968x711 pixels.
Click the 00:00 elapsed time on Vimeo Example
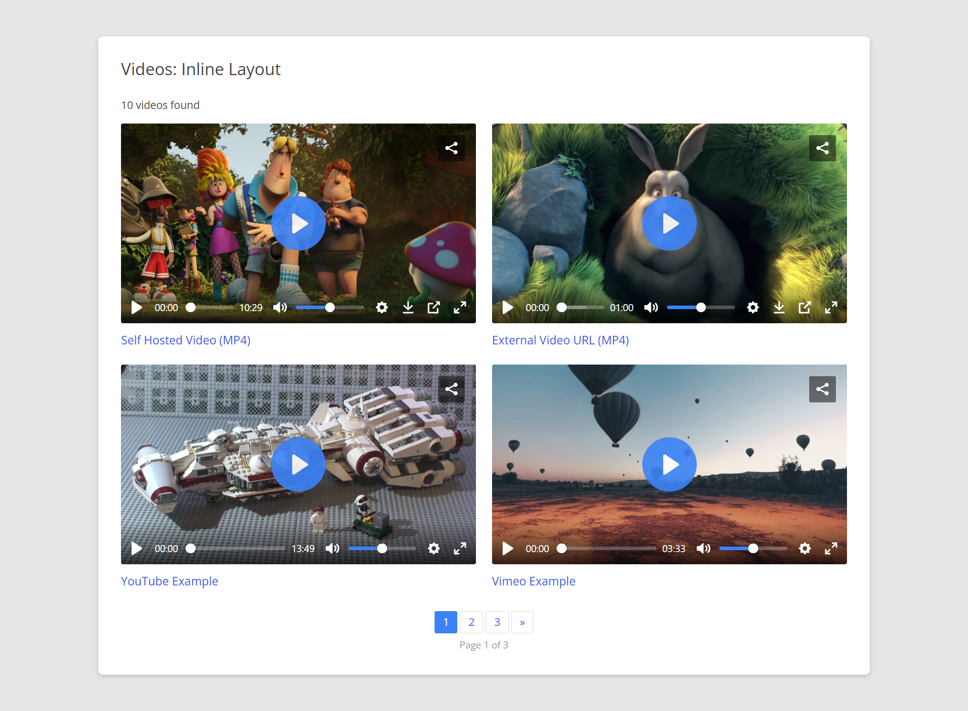537,549
